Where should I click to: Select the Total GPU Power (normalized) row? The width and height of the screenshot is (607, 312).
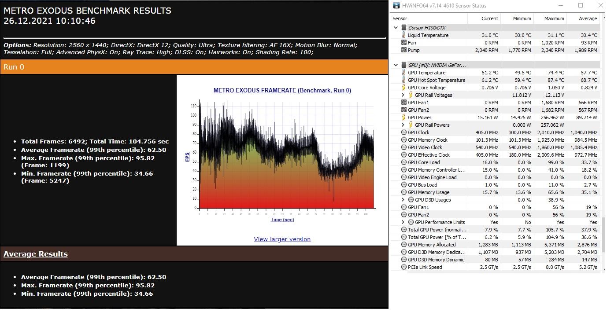(495, 230)
